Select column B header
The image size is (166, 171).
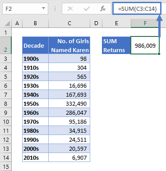point(35,23)
